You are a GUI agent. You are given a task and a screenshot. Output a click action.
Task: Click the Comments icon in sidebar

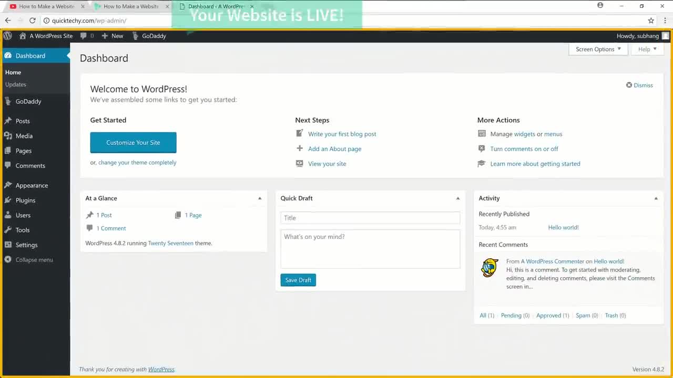[x=8, y=165]
